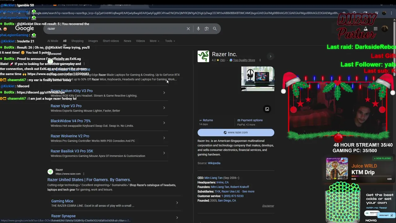Open the Returns policy link

206,120
